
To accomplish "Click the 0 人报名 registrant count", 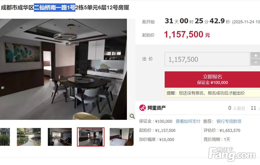I will pyautogui.click(x=237, y=108).
